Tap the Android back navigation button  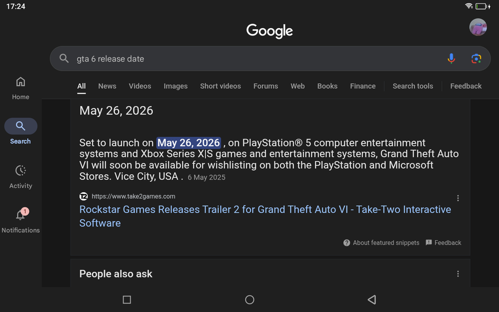(x=372, y=300)
